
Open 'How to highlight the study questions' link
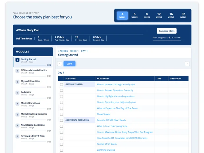116,96
